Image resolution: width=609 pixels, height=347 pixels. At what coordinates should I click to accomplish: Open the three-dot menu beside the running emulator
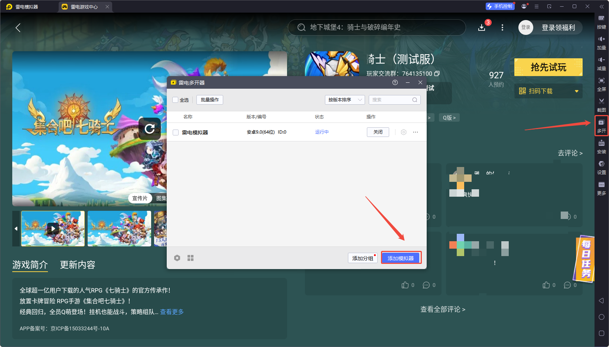[x=415, y=132]
